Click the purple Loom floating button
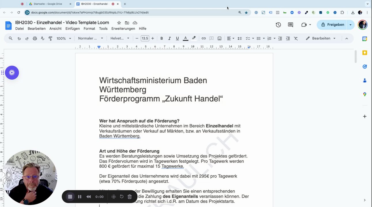The height and width of the screenshot is (207, 372). [12, 73]
